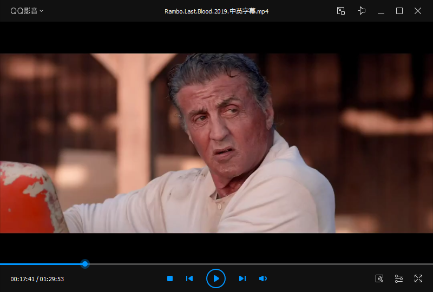Click the blue progress slider handle

85,264
